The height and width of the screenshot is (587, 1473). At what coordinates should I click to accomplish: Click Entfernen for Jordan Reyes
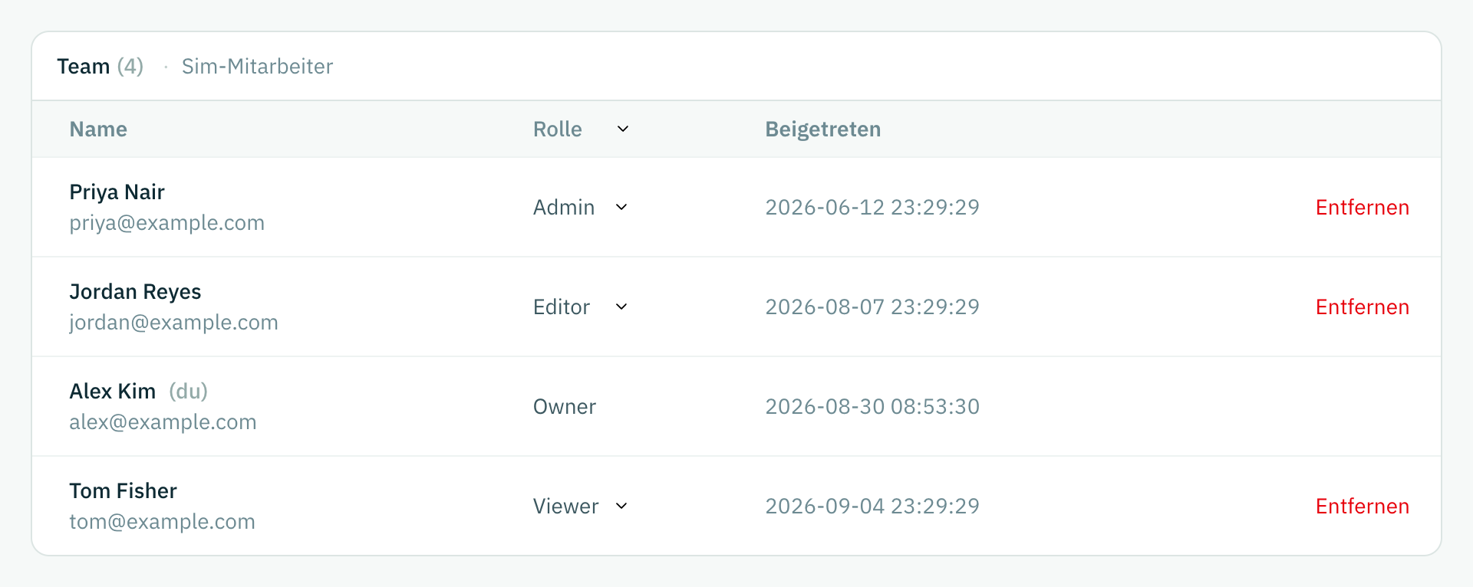coord(1362,307)
